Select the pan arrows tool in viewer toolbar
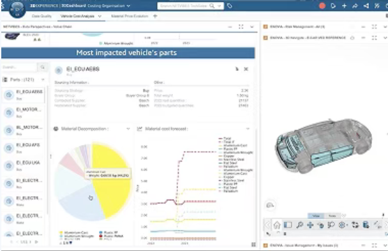Image resolution: width=388 pixels, height=251 pixels. pos(310,225)
